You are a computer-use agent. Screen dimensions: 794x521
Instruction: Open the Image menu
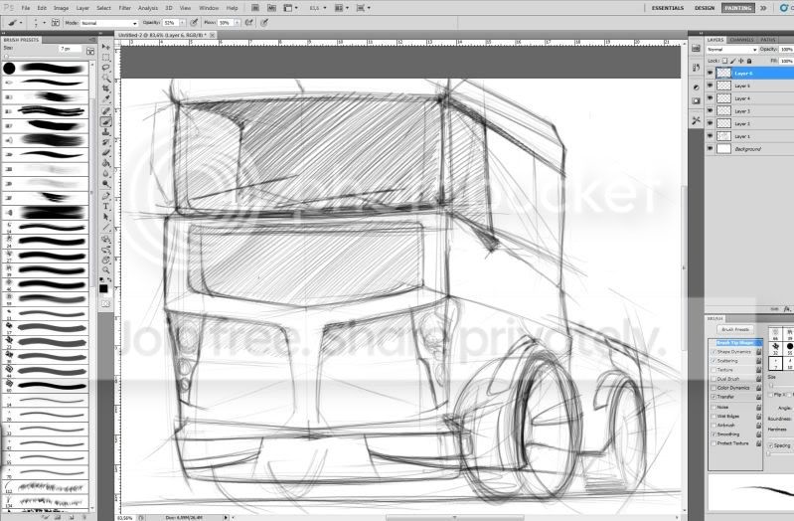point(61,8)
